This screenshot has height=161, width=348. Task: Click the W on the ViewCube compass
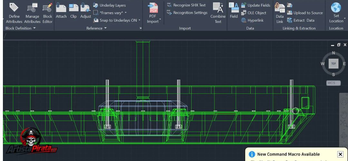(x=323, y=64)
